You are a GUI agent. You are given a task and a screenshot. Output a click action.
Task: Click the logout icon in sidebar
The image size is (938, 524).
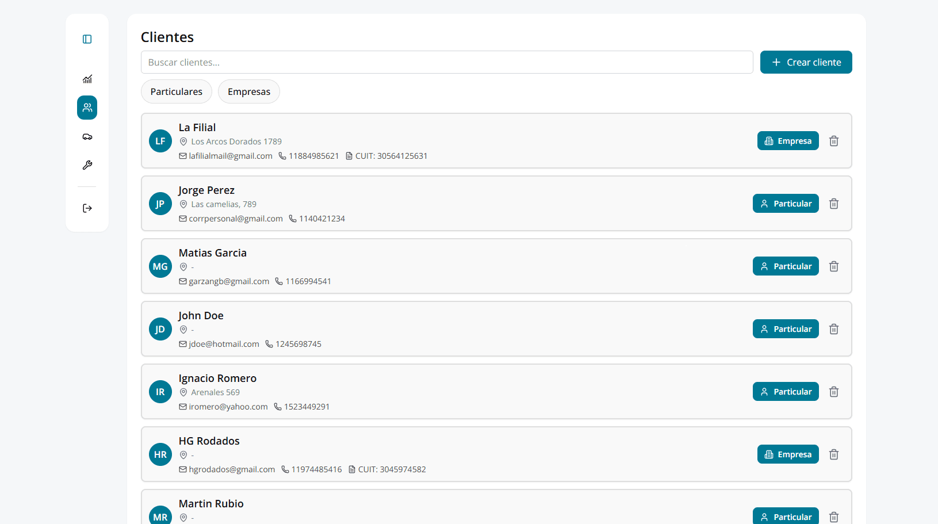(87, 208)
